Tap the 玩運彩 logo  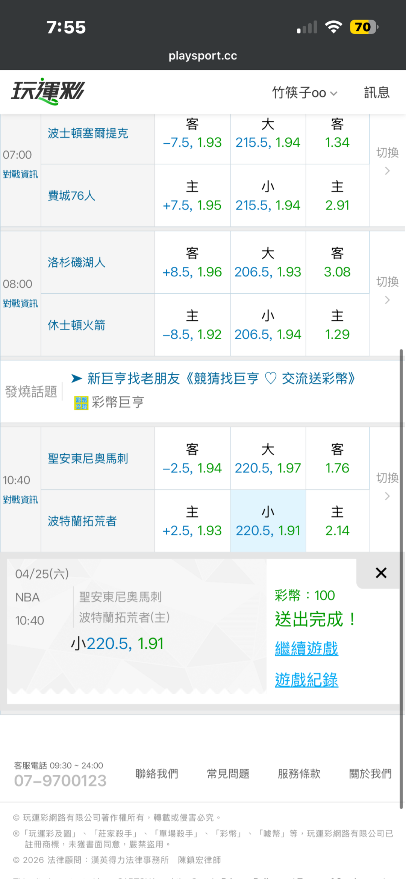[48, 91]
